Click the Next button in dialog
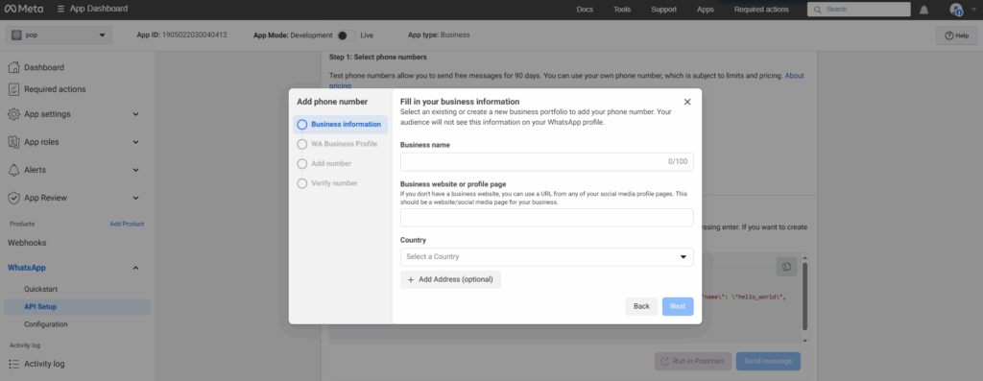 tap(678, 306)
